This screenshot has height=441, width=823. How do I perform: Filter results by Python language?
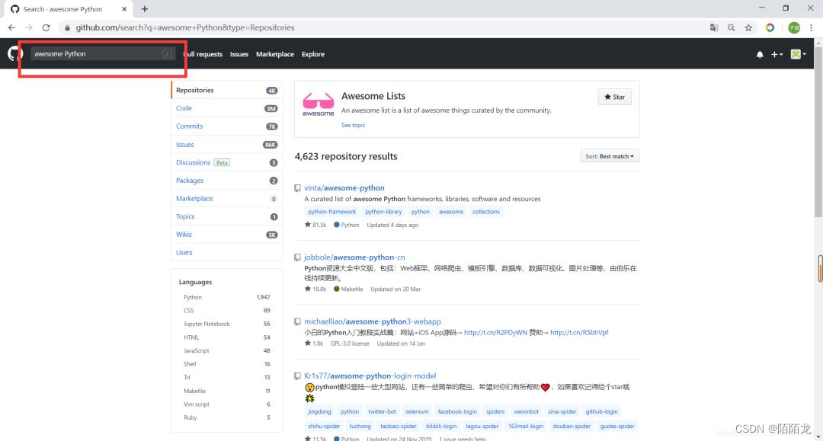(x=227, y=297)
